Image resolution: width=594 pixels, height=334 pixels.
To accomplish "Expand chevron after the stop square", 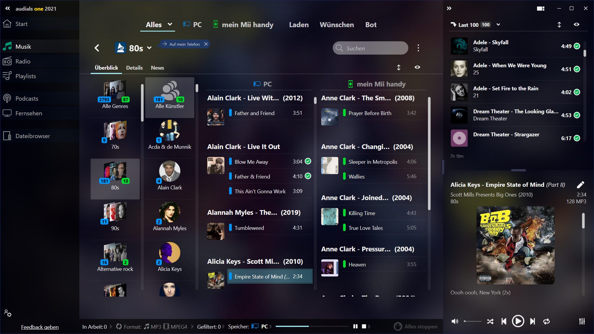I will click(369, 327).
